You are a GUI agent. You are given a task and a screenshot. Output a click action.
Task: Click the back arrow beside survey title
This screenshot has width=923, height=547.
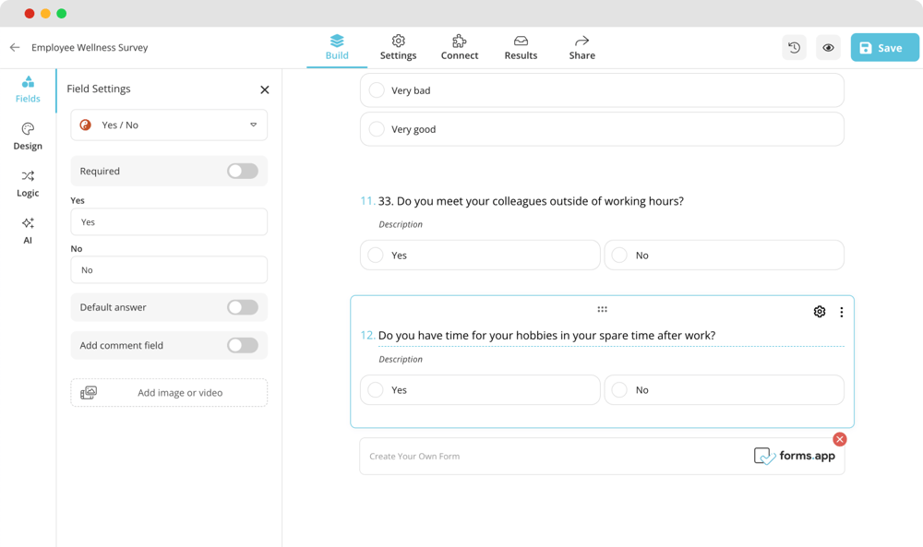[15, 47]
